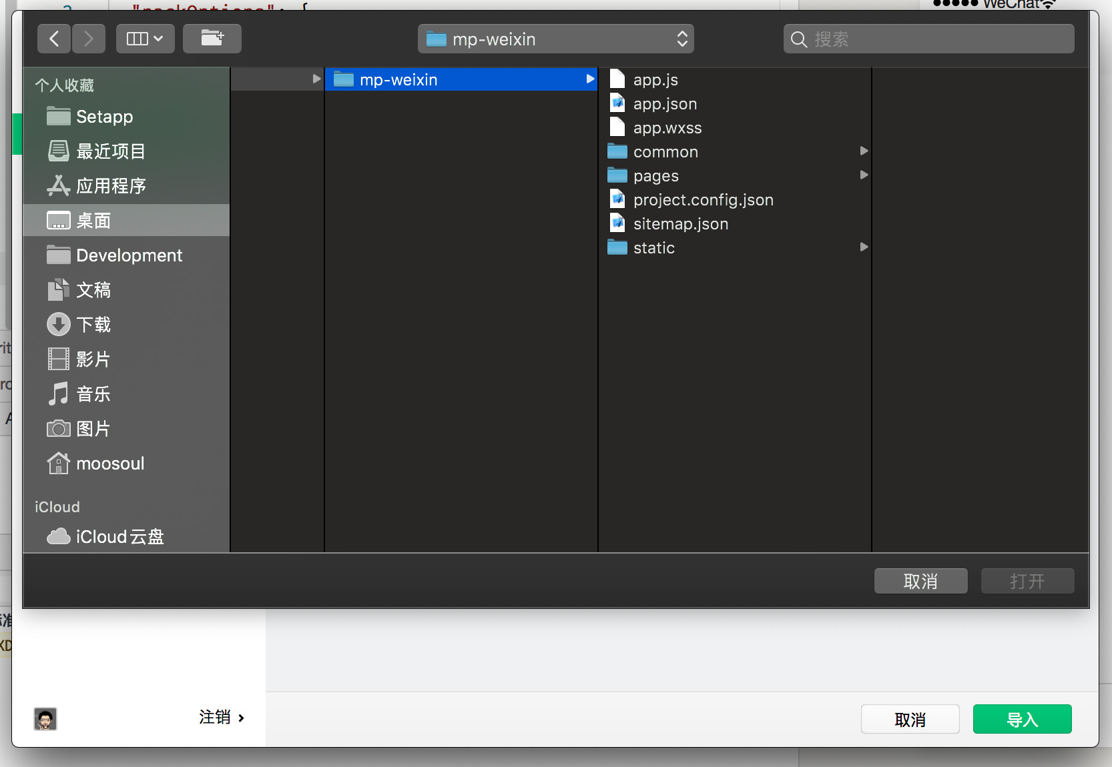
Task: Open moosoul home folder in sidebar
Action: pos(126,464)
